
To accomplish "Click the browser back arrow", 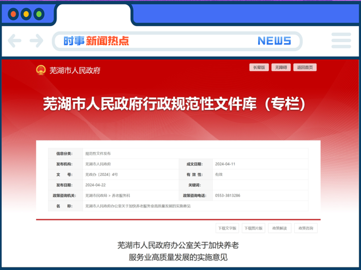I will pos(15,41).
